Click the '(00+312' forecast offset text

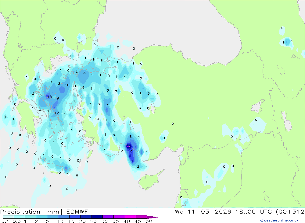290,212
